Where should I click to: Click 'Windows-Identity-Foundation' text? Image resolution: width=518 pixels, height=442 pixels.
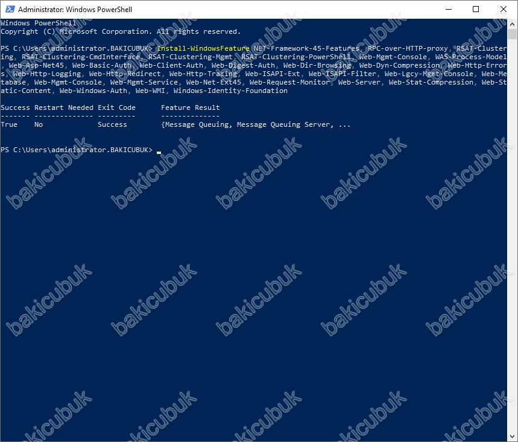click(230, 91)
